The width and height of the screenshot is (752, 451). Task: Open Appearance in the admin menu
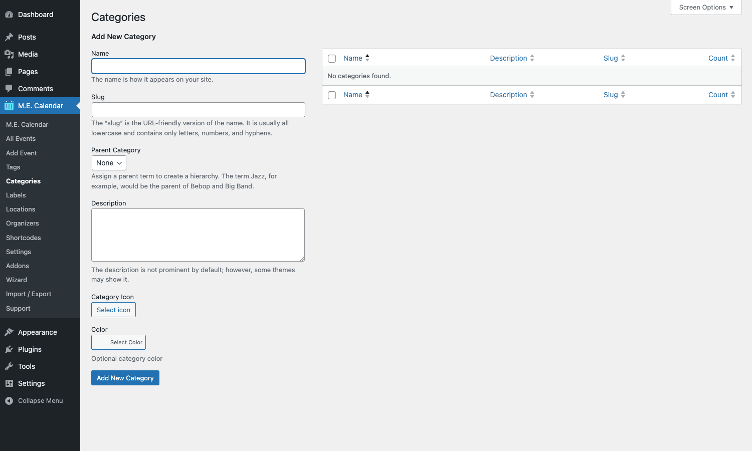pos(40,332)
